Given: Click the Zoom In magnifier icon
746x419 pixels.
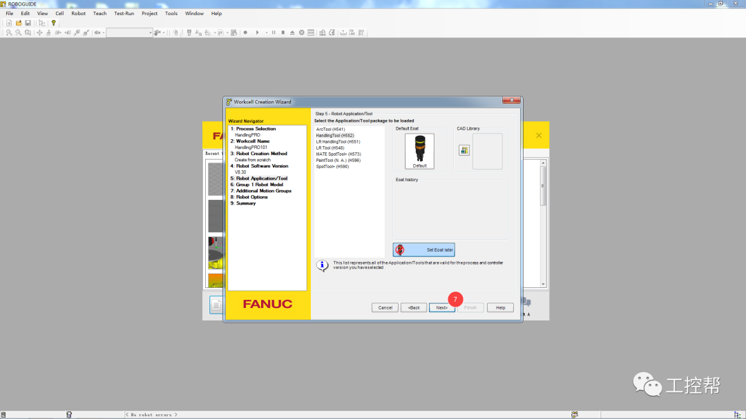Looking at the screenshot, I should [9, 33].
